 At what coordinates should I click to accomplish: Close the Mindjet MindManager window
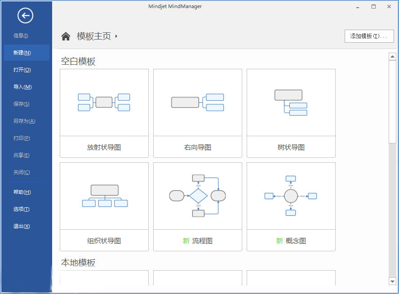tap(389, 7)
